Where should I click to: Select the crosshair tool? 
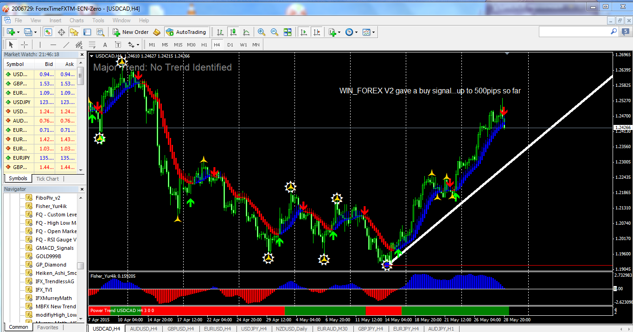(25, 45)
